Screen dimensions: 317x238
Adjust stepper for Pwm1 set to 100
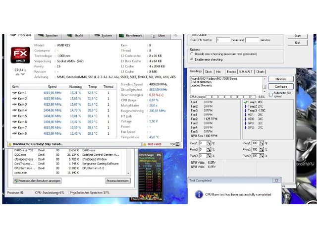(x=262, y=143)
